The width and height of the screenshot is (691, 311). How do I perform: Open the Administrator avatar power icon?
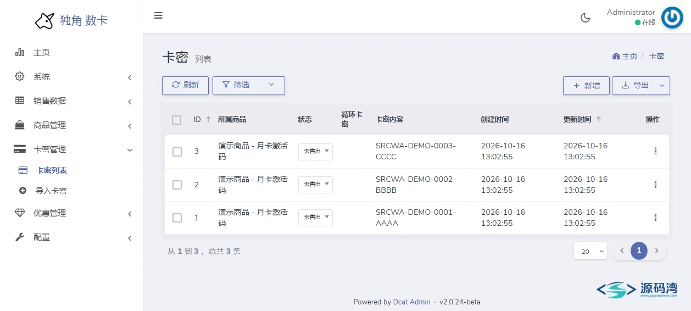pyautogui.click(x=672, y=18)
